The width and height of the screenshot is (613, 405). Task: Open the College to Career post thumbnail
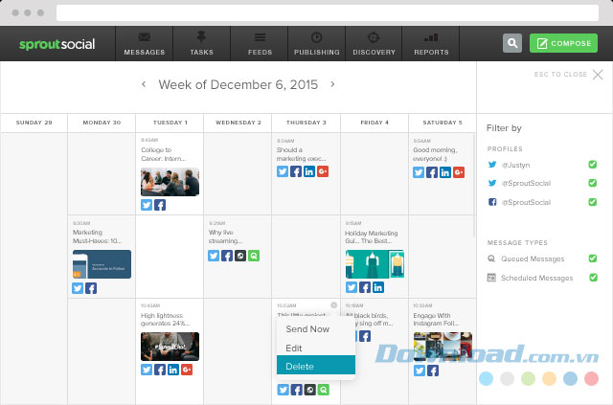(170, 182)
